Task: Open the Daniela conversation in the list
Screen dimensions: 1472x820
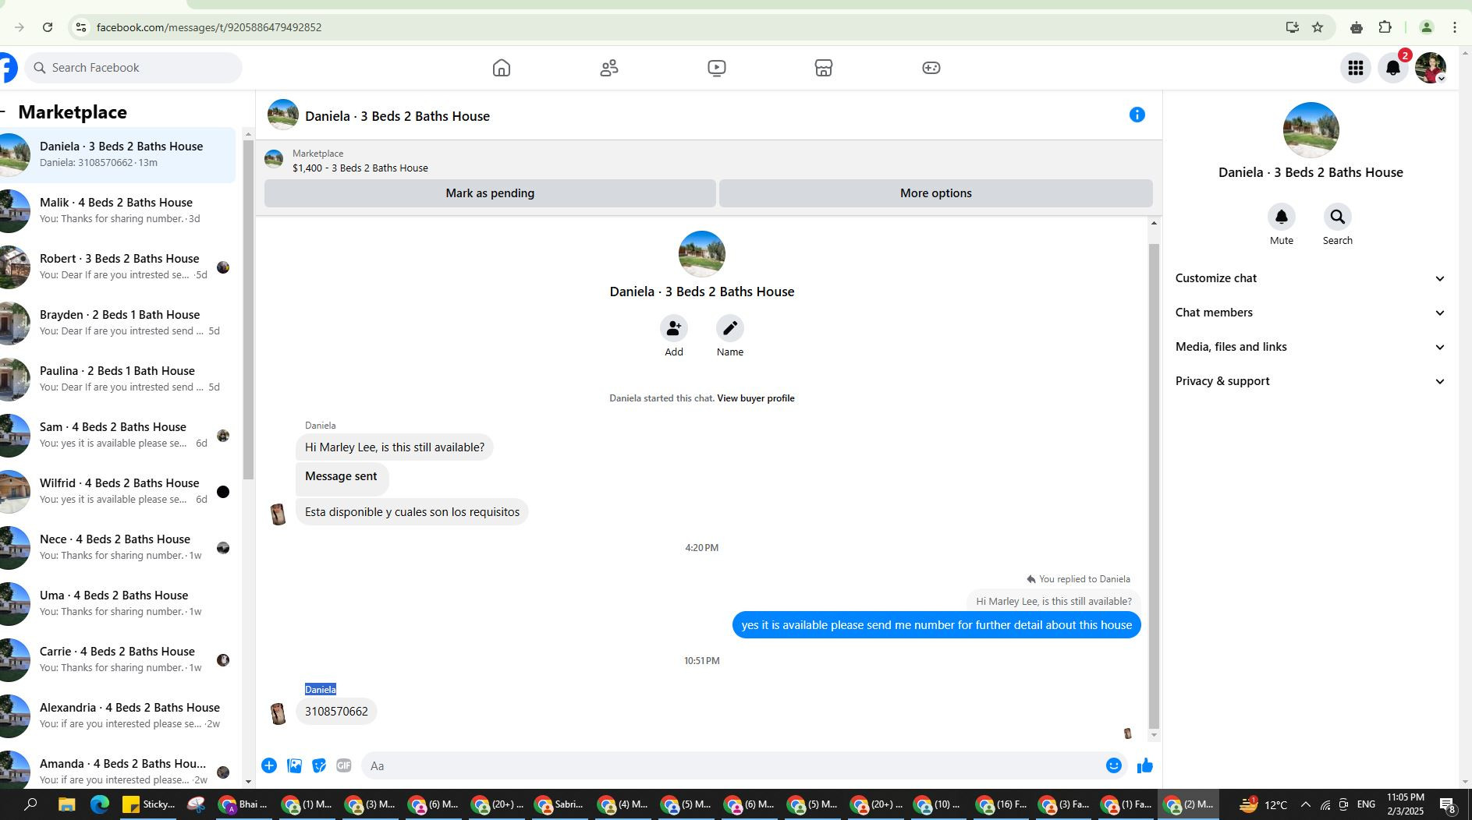Action: pyautogui.click(x=117, y=154)
